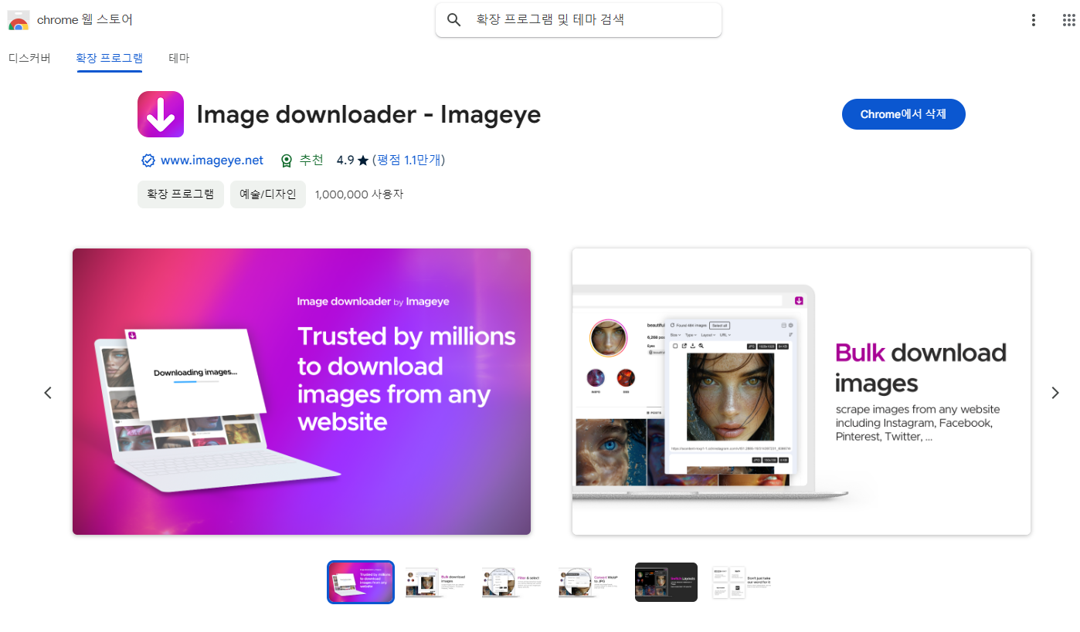Click the Imageye extension logo icon

pos(161,114)
